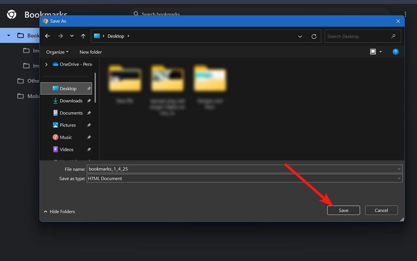Open the view options dropdown arrow
417x261 pixels.
click(x=381, y=52)
